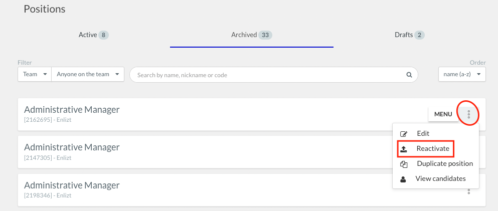Open the name (a-z) order dropdown
The height and width of the screenshot is (211, 498).
click(x=462, y=74)
